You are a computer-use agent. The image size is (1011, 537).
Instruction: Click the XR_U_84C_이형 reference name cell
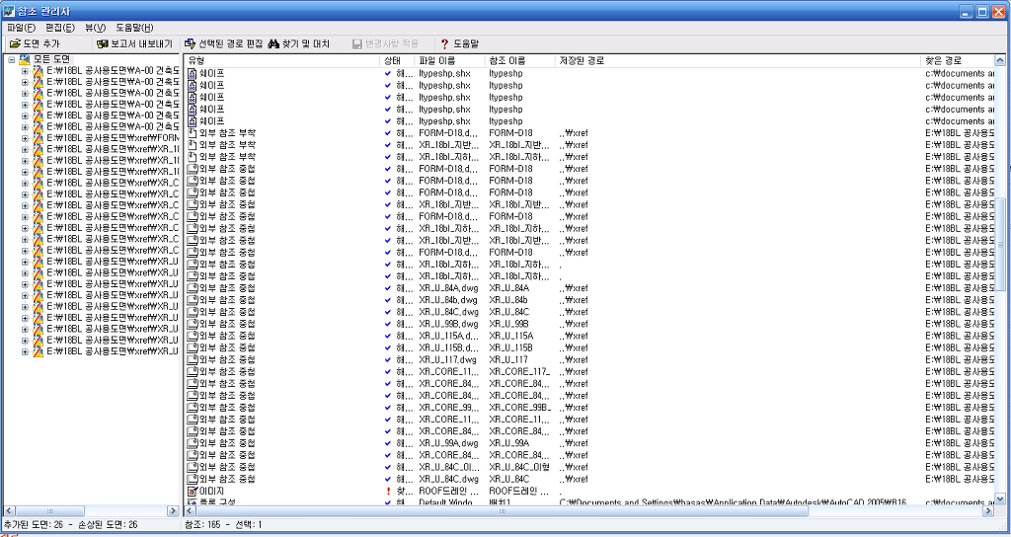tap(518, 467)
